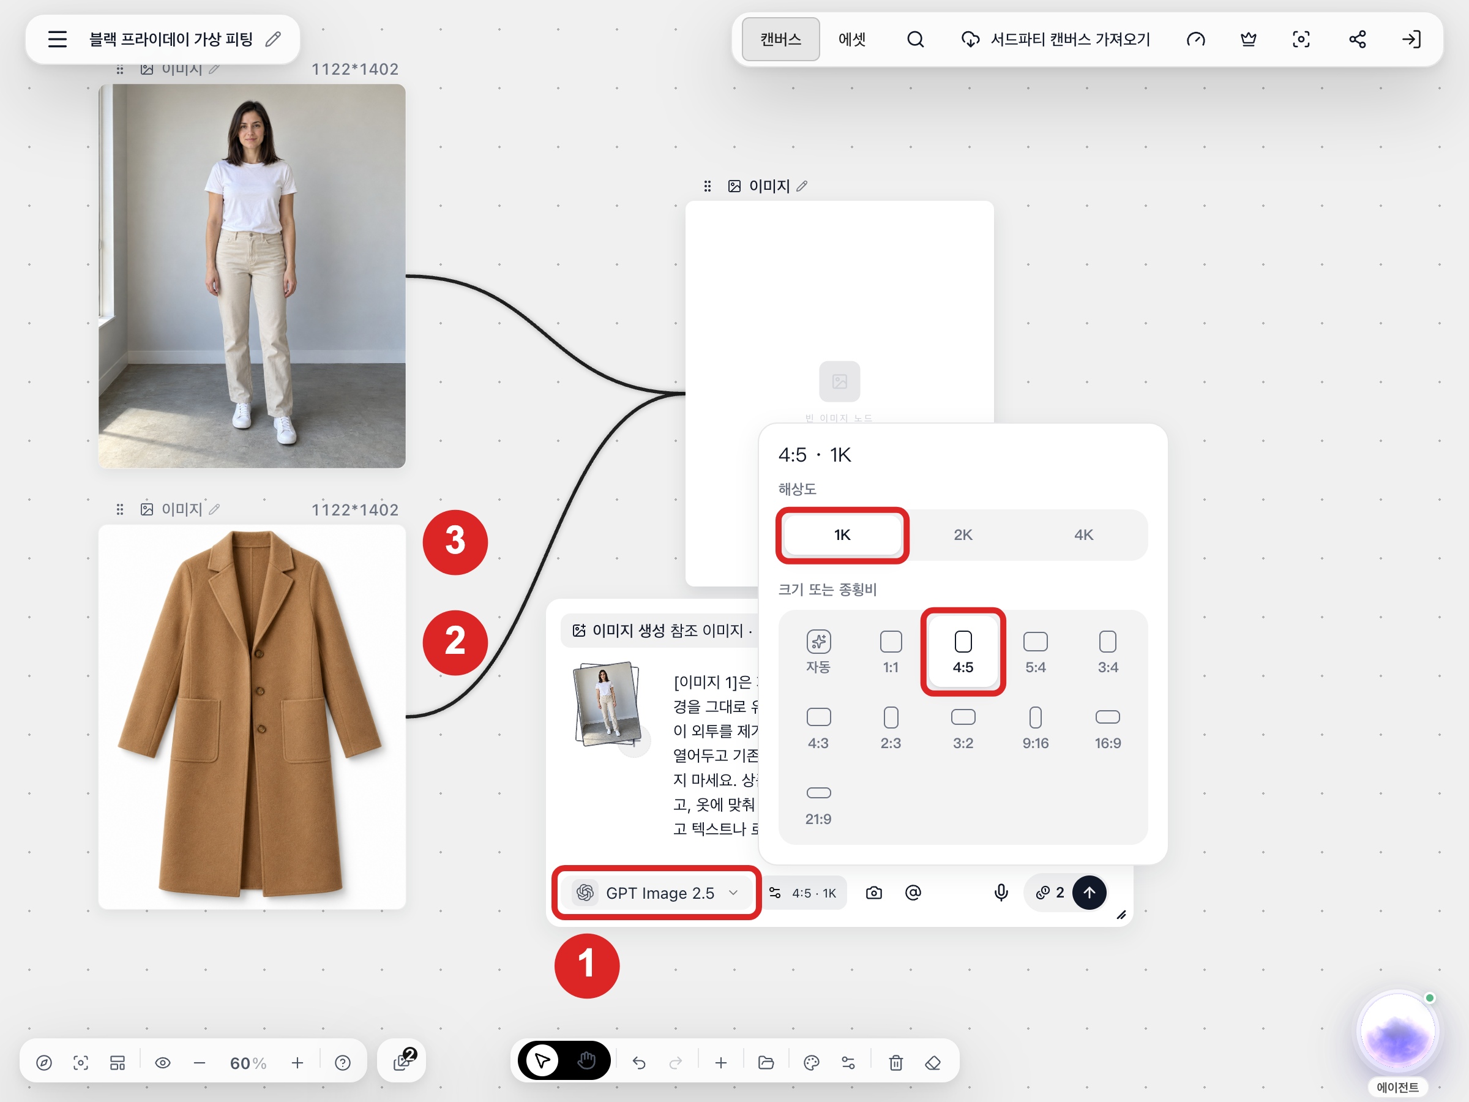The image size is (1469, 1102).
Task: Click the login arrow icon
Action: pos(1411,39)
